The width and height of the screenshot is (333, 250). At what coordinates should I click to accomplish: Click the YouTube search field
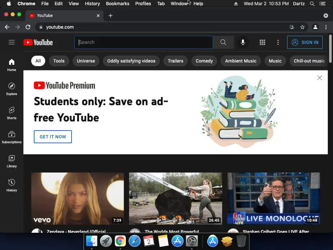[x=144, y=42]
